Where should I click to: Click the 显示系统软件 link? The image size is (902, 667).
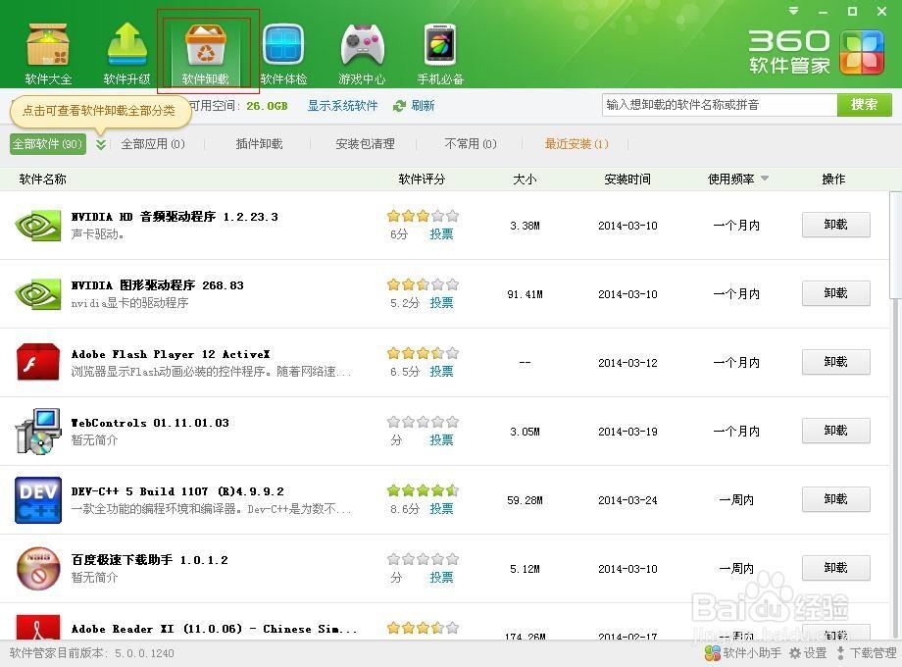tap(342, 106)
